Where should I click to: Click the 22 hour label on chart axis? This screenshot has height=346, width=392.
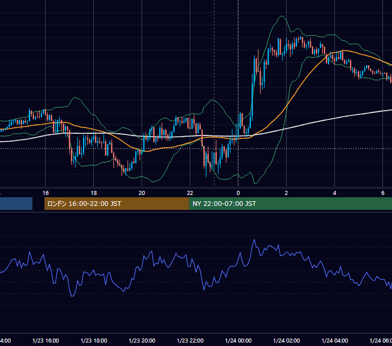pos(190,193)
